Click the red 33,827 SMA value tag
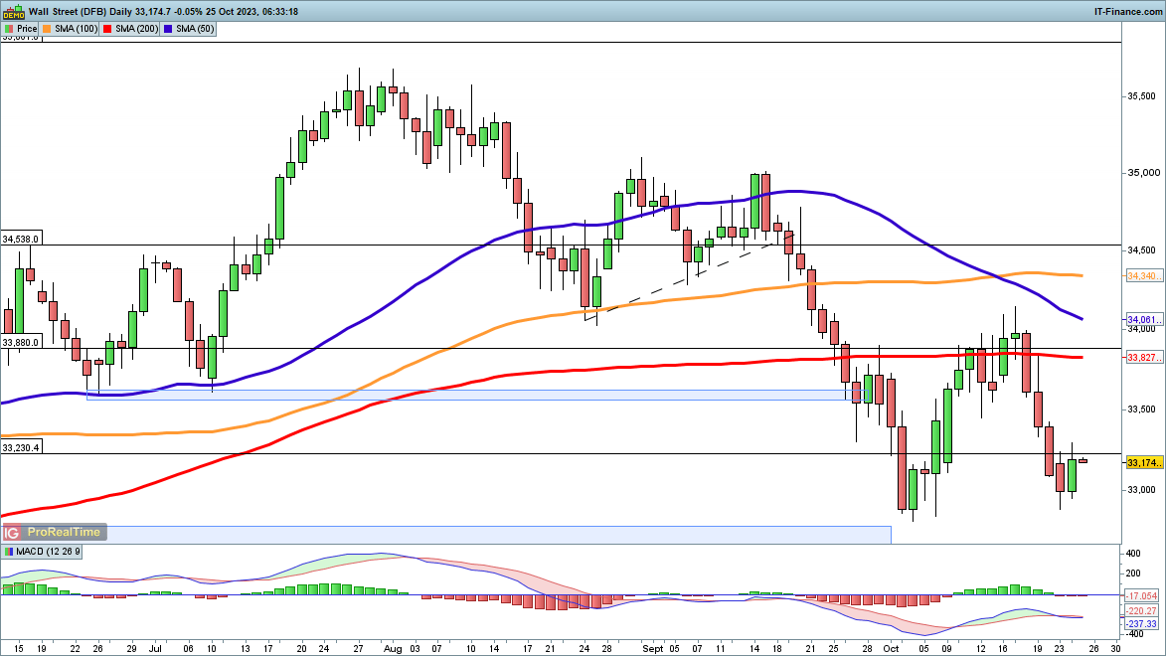This screenshot has width=1166, height=656. tap(1144, 358)
